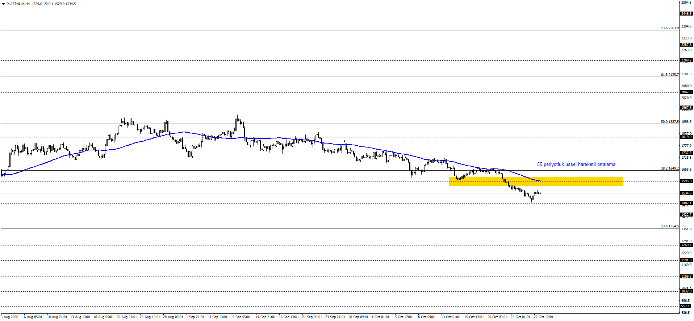Click the 1032.9 price level tag
694x321 pixels.
[x=686, y=291]
